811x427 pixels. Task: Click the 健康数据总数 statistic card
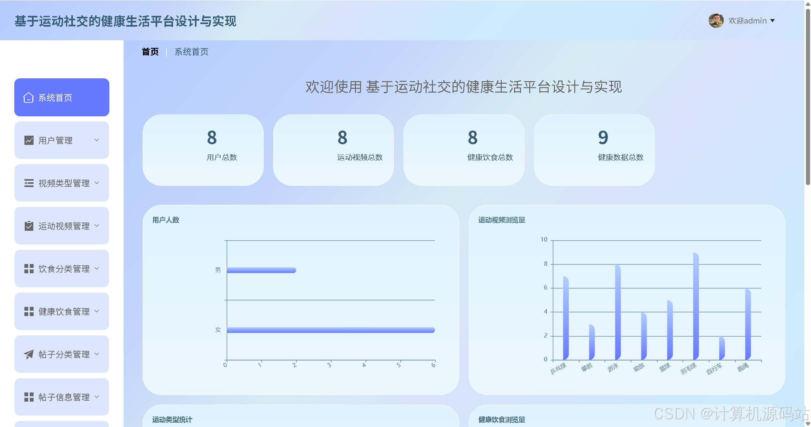(594, 150)
